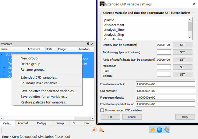Enable Show extended CFD variables checkbox
This screenshot has height=139, width=198.
[102, 110]
